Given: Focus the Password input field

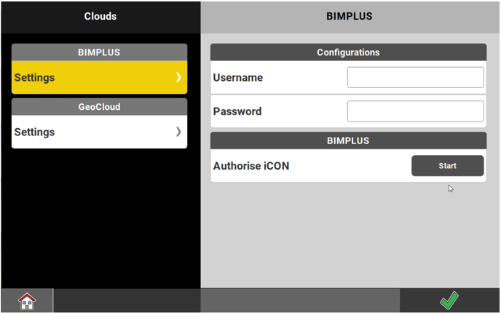Looking at the screenshot, I should coord(415,111).
